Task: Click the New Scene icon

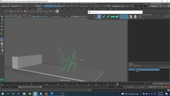Action: pyautogui.click(x=13, y=6)
